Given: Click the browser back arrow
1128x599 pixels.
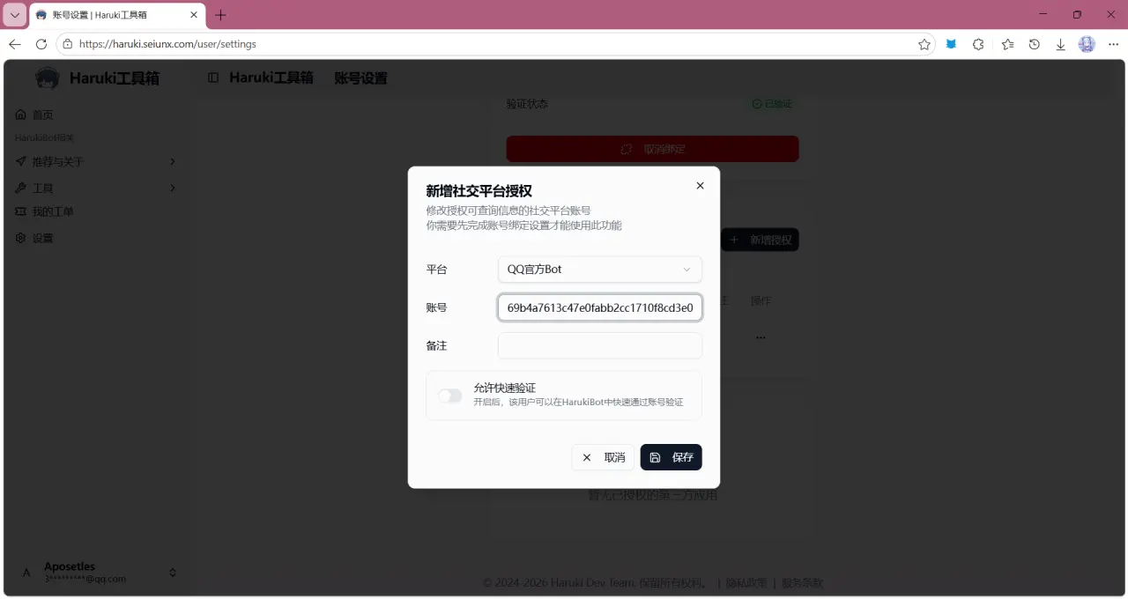Looking at the screenshot, I should (x=15, y=44).
